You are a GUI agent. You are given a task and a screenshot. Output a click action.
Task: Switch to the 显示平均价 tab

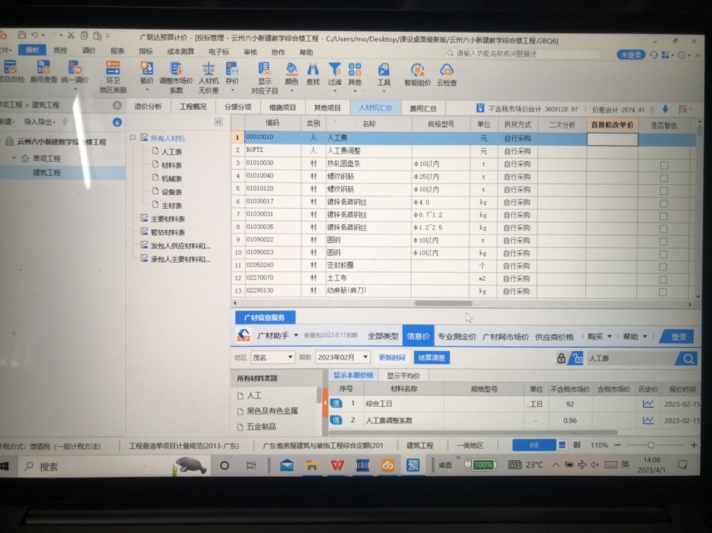coord(403,376)
